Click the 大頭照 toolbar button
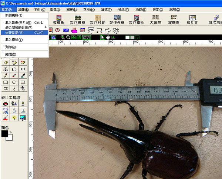 (x=156, y=19)
